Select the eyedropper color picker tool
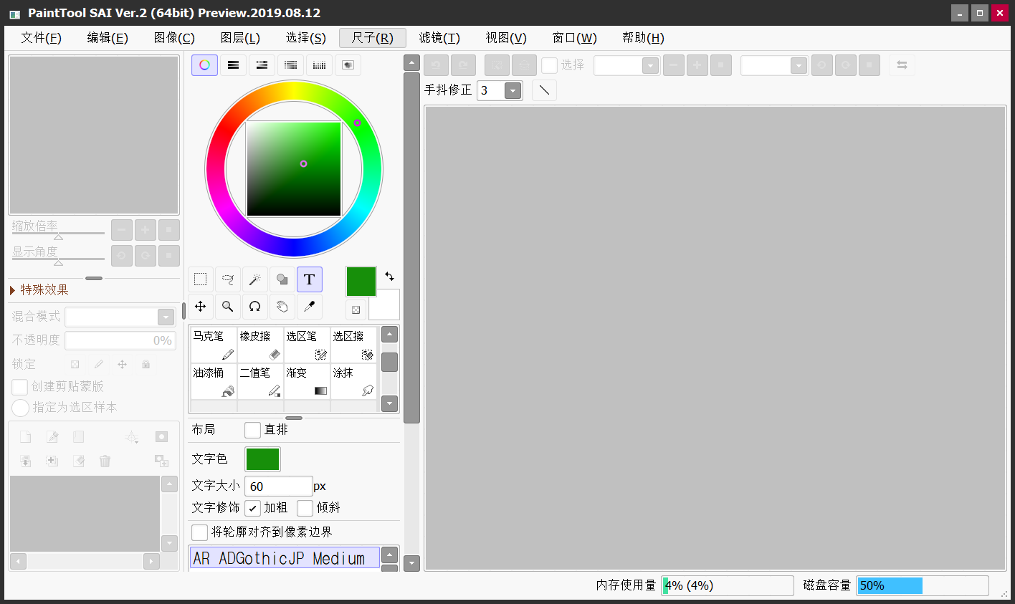The width and height of the screenshot is (1015, 604). 310,307
